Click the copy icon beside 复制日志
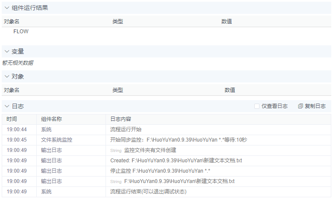 [x=301, y=106]
